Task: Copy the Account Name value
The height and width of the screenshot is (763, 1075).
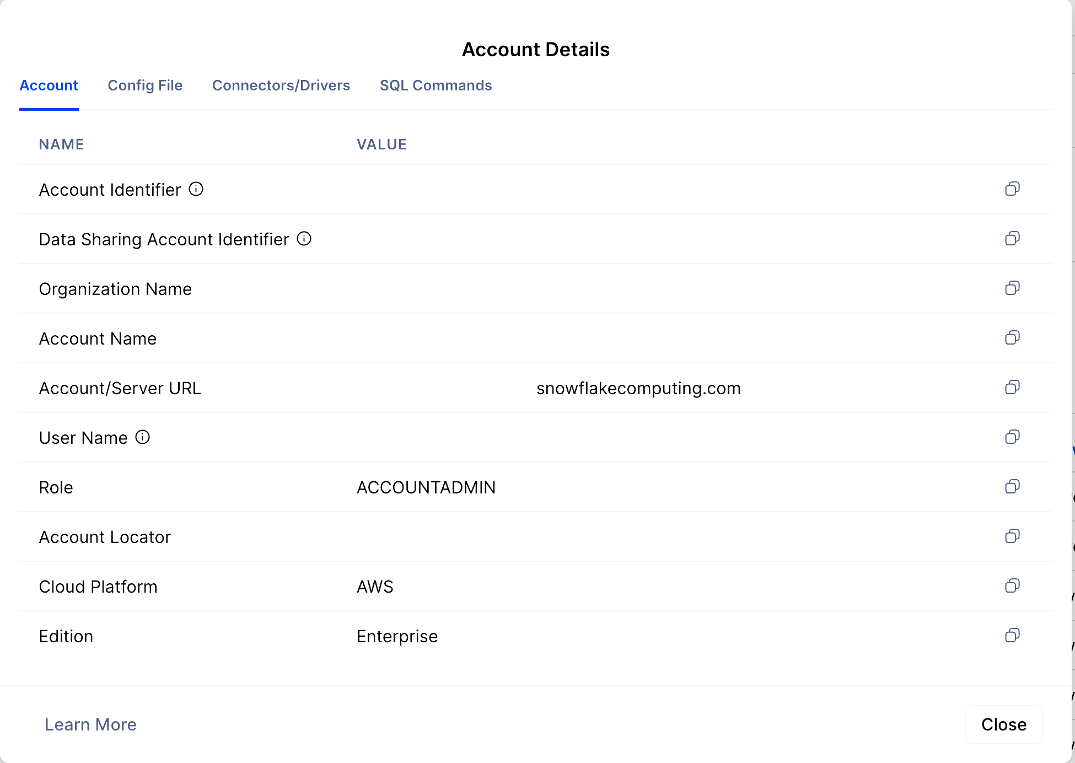Action: pos(1012,338)
